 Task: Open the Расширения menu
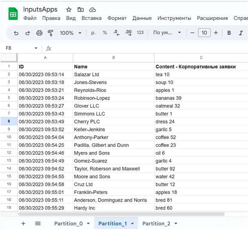pyautogui.click(x=212, y=18)
